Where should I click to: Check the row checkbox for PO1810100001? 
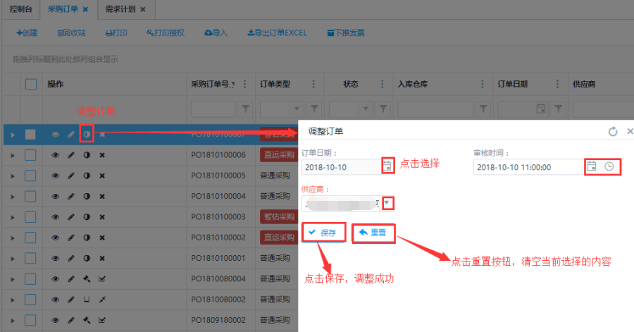point(30,258)
